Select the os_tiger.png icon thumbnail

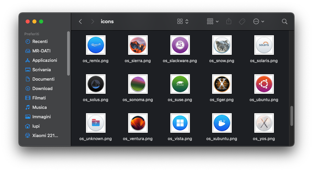coord(222,84)
